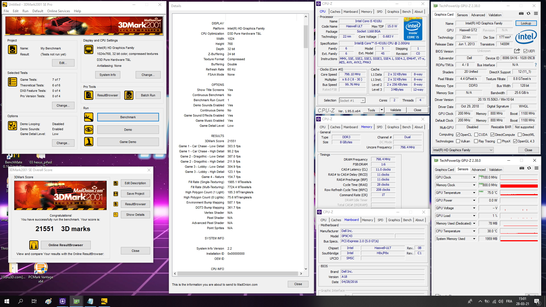Switch to Caches tab in top CPU-Z window
546x307 pixels.
pos(335,12)
